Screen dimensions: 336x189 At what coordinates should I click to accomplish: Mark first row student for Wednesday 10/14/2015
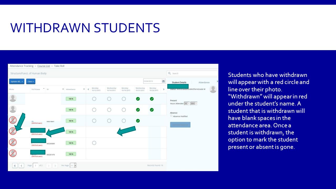tap(109, 99)
